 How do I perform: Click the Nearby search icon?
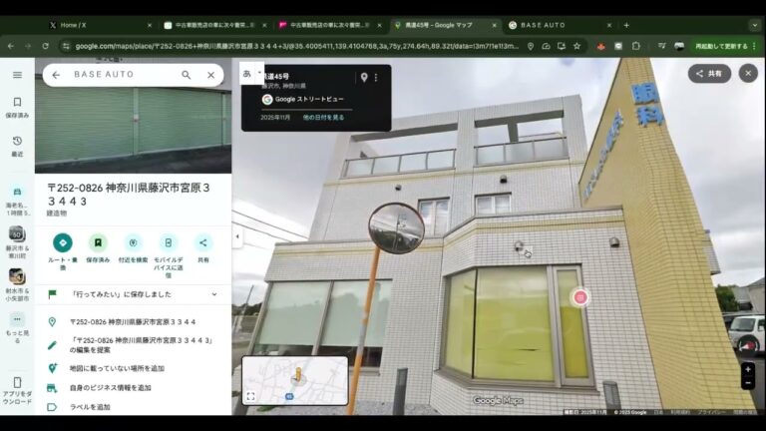point(133,242)
